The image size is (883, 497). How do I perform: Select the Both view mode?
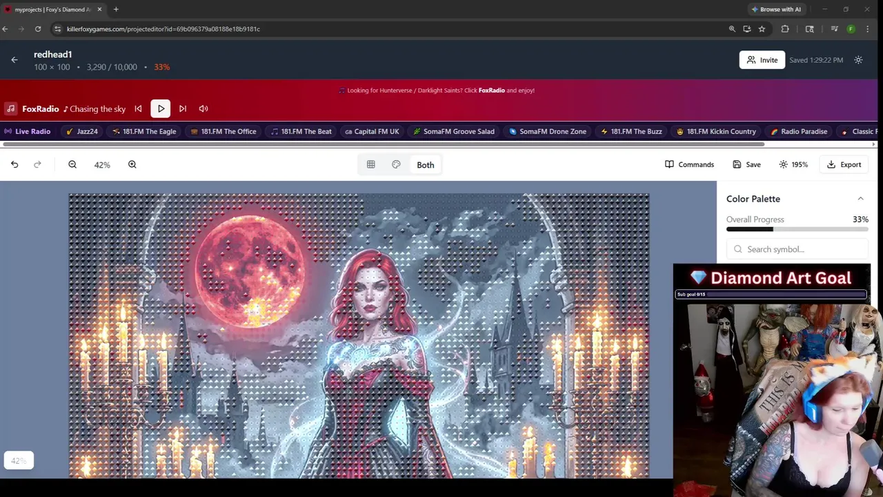(426, 165)
